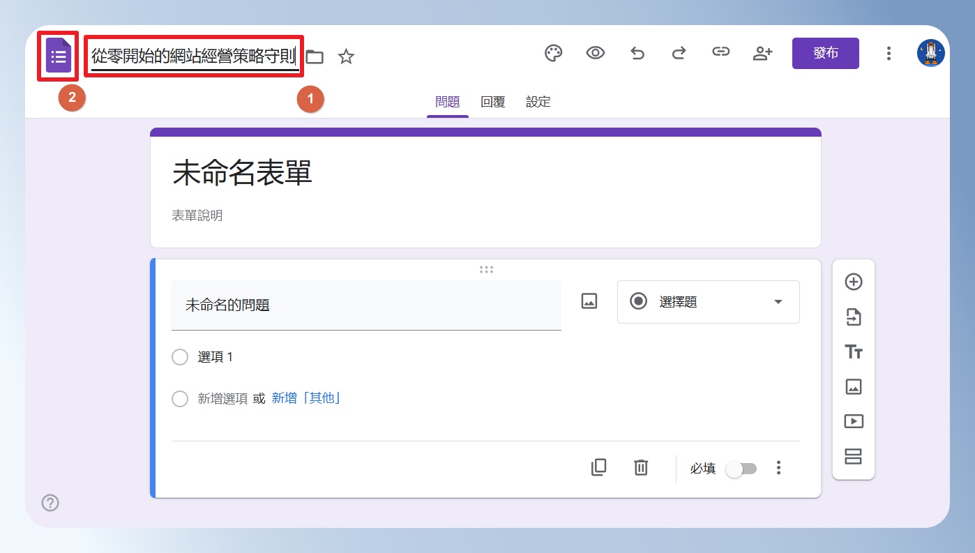Toggle the 必填 required switch
The height and width of the screenshot is (553, 975).
(741, 469)
